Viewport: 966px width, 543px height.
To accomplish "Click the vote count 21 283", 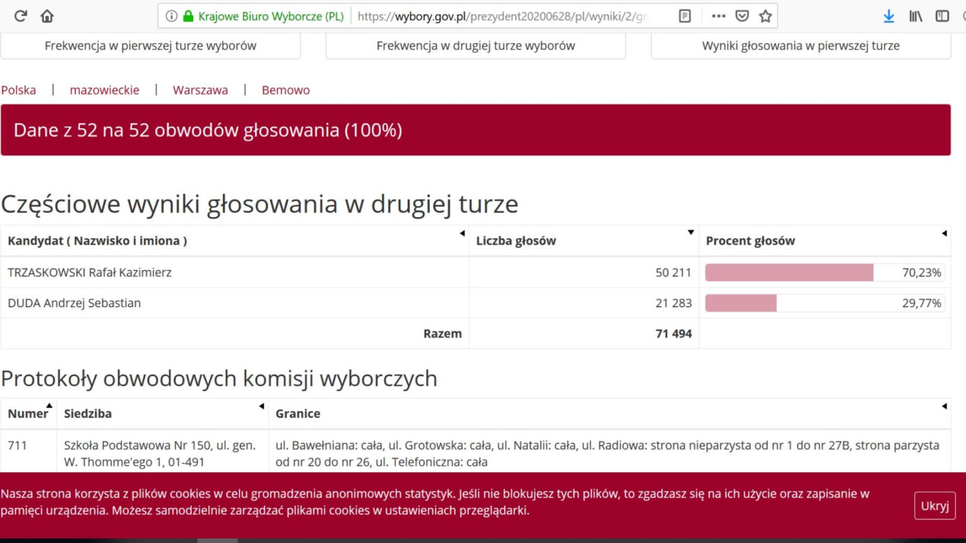I will pos(673,303).
